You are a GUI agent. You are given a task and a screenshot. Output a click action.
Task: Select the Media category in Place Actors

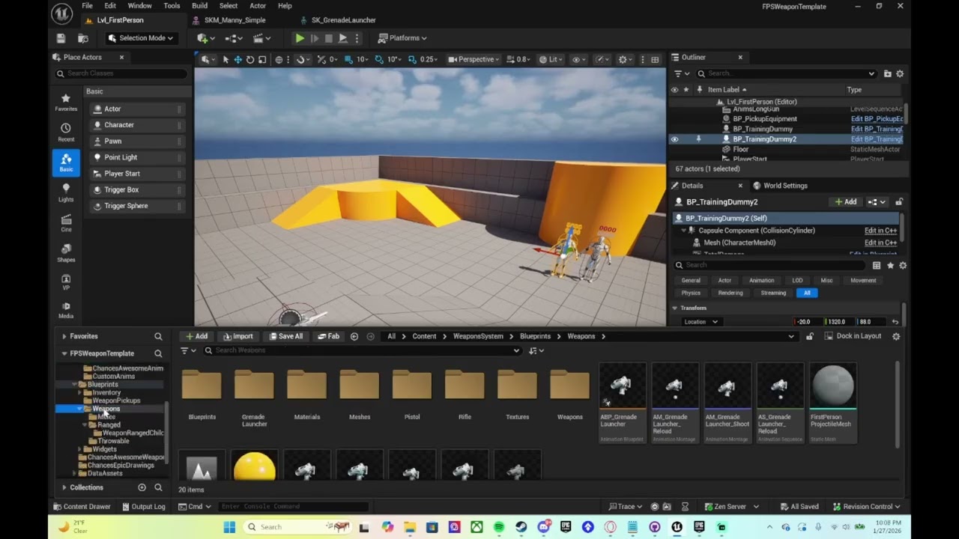click(66, 310)
